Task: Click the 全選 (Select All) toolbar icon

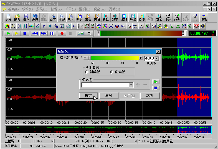Action: [133, 18]
